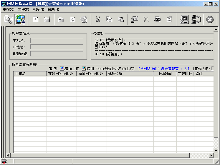Sort list by 地理位置 column header
The height and width of the screenshot is (165, 220).
tap(130, 74)
